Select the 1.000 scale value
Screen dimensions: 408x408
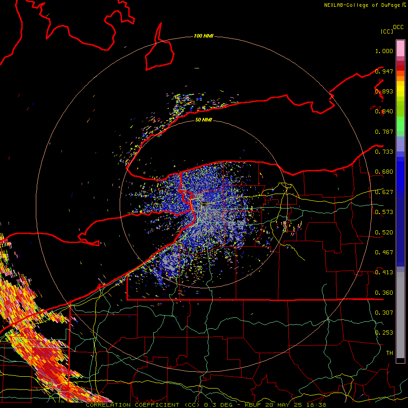click(384, 51)
